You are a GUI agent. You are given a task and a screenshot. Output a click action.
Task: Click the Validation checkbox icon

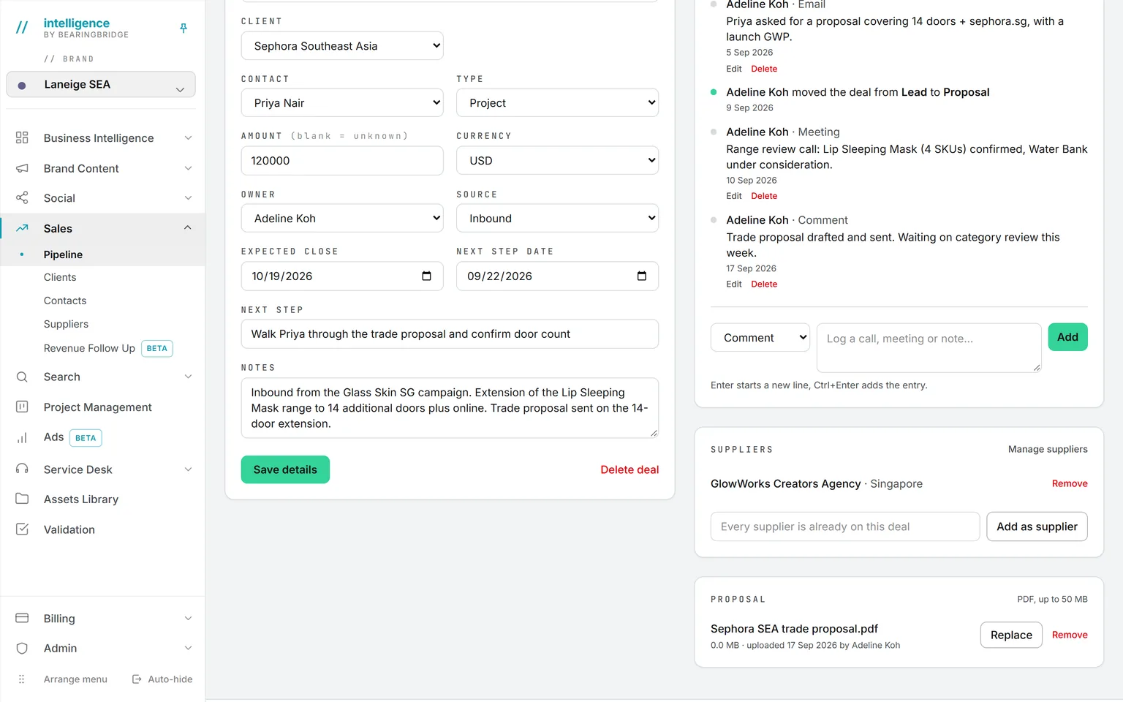pyautogui.click(x=22, y=529)
